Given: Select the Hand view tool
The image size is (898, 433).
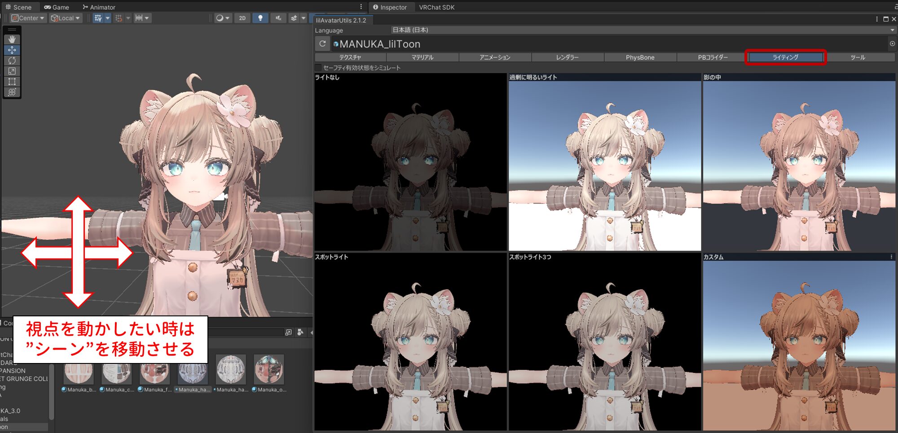Looking at the screenshot, I should click(12, 39).
